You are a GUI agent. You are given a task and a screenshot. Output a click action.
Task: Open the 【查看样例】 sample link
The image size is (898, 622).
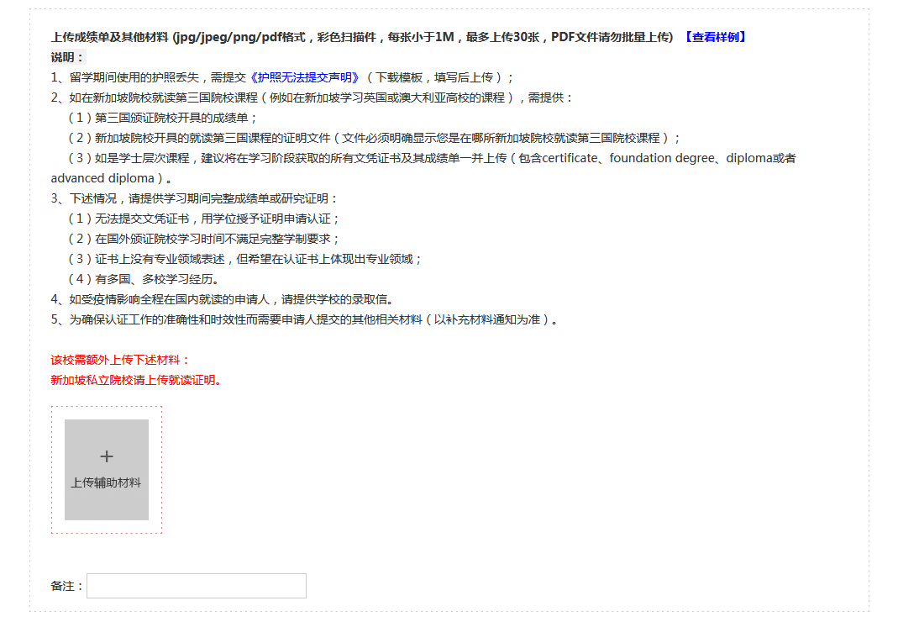click(x=715, y=37)
